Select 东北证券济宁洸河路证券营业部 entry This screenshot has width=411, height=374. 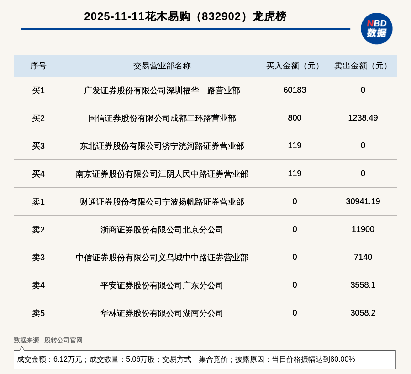[x=162, y=146]
